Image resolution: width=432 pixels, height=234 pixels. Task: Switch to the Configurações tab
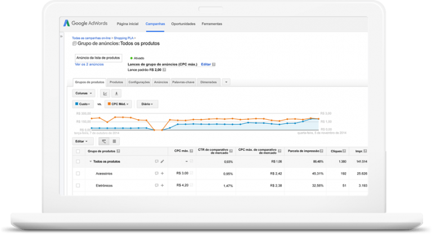point(139,82)
